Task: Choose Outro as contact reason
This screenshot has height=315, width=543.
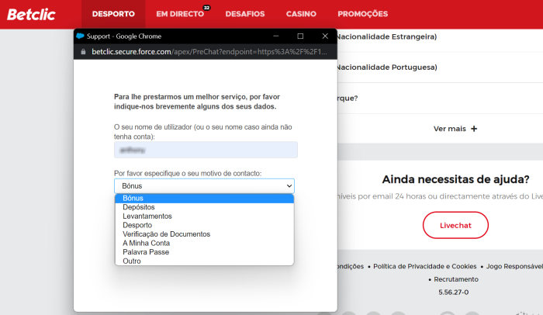Action: tap(204, 261)
